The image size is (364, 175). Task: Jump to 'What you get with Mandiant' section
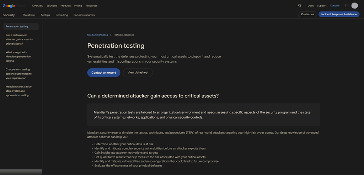[18, 56]
